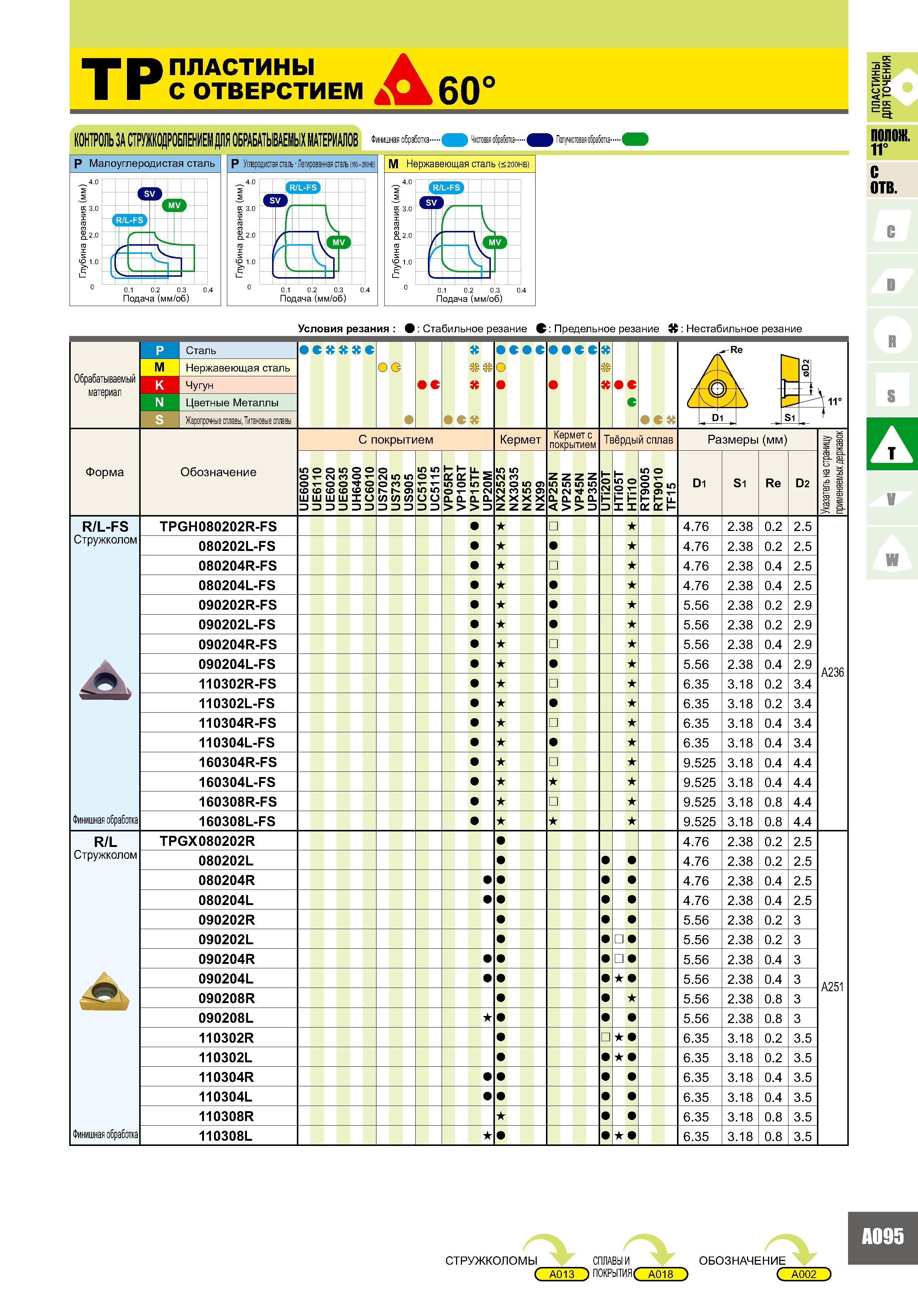
Task: Click the round insert icon in the top-right tab
Action: click(x=907, y=88)
